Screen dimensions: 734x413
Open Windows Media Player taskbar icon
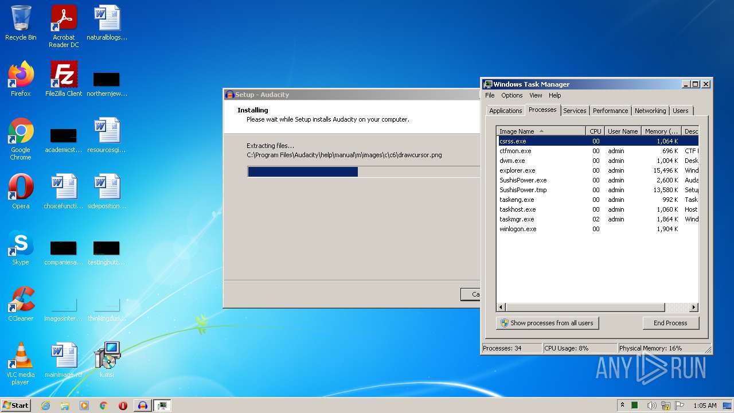[84, 406]
